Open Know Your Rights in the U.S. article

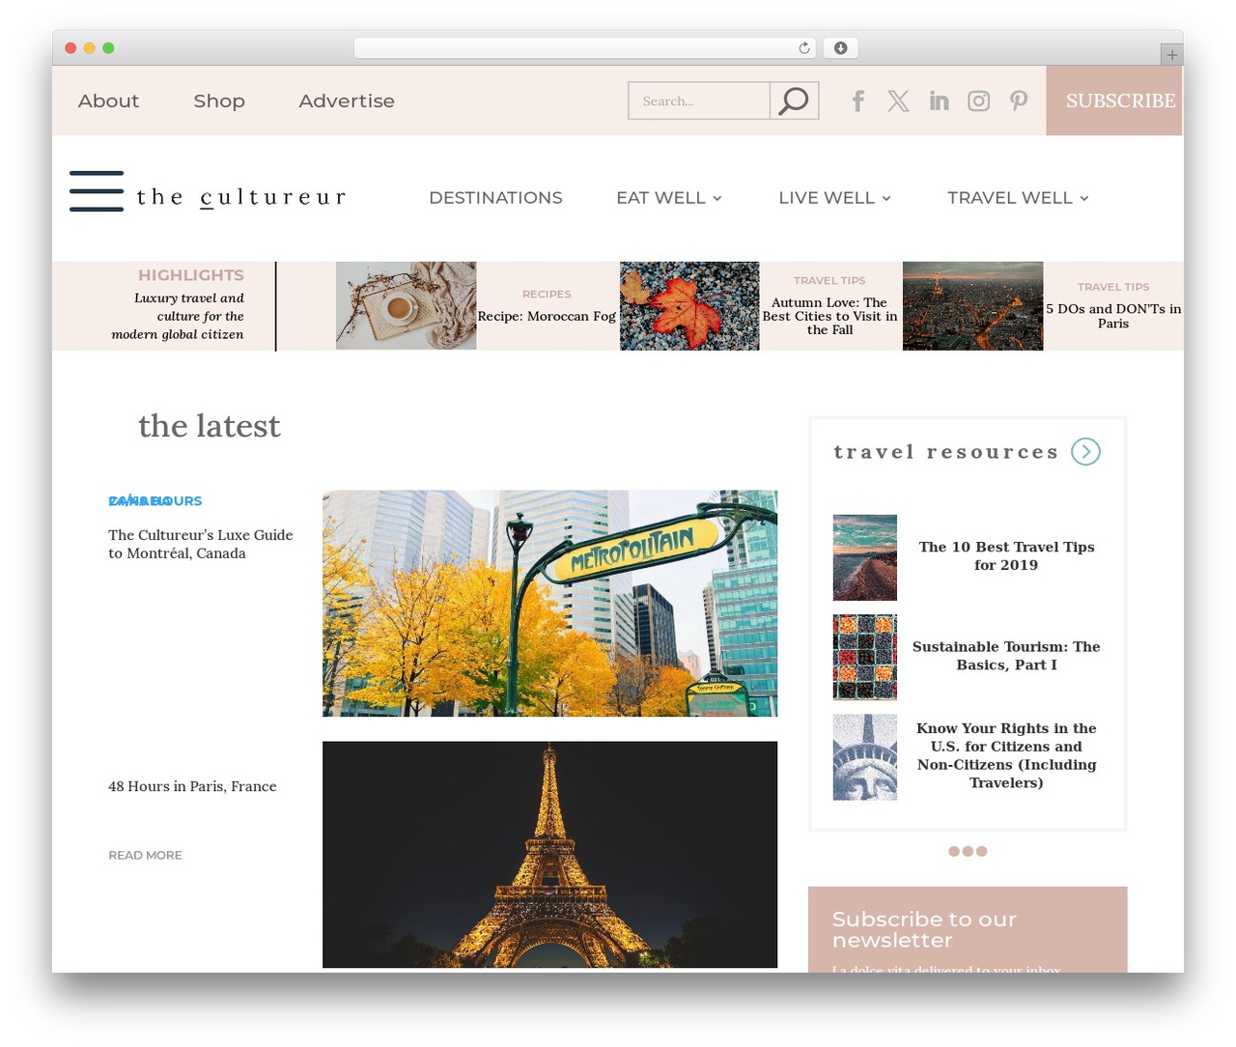click(x=1006, y=755)
